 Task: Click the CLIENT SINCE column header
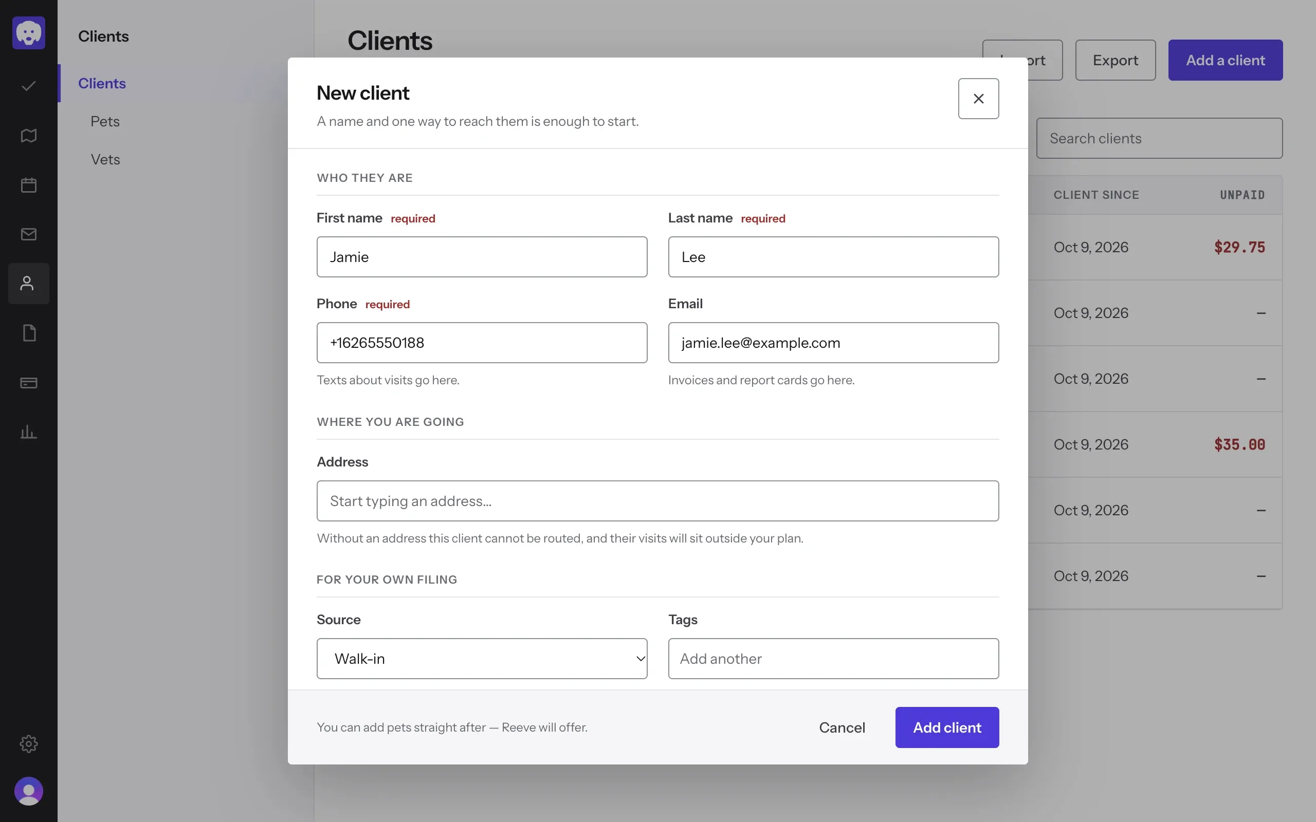[x=1096, y=195]
